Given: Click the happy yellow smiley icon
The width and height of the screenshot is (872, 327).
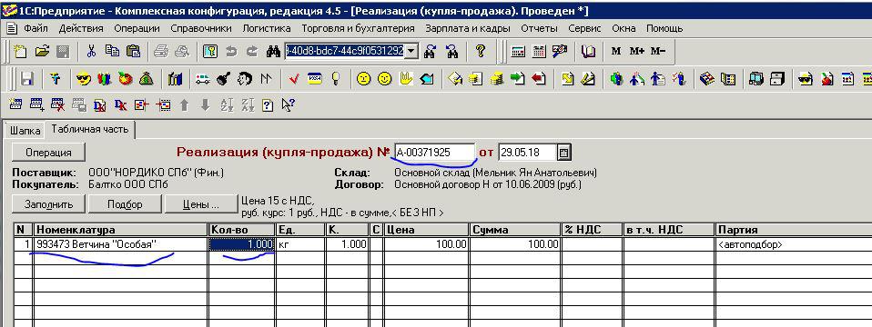Looking at the screenshot, I should point(384,79).
